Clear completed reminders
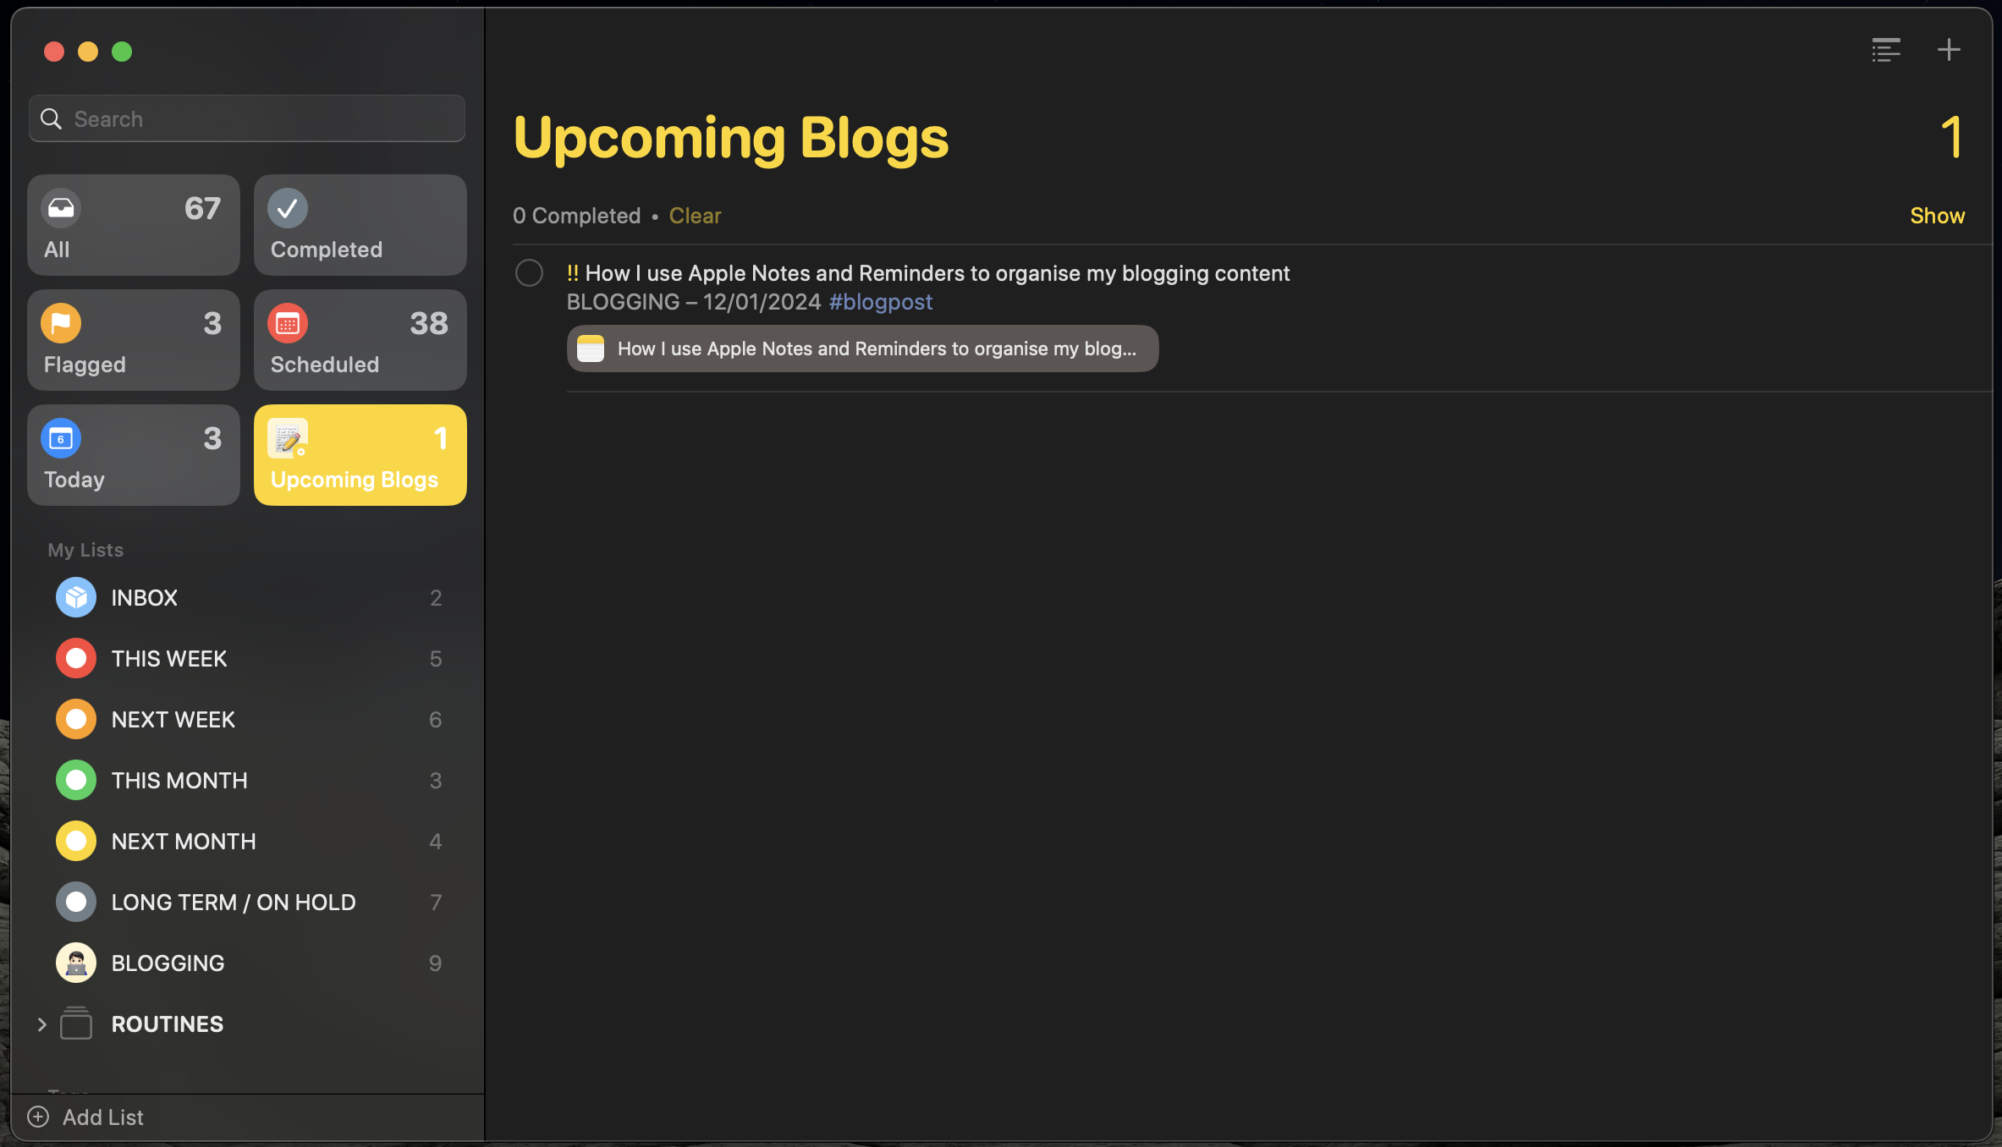This screenshot has height=1147, width=2002. pos(694,216)
